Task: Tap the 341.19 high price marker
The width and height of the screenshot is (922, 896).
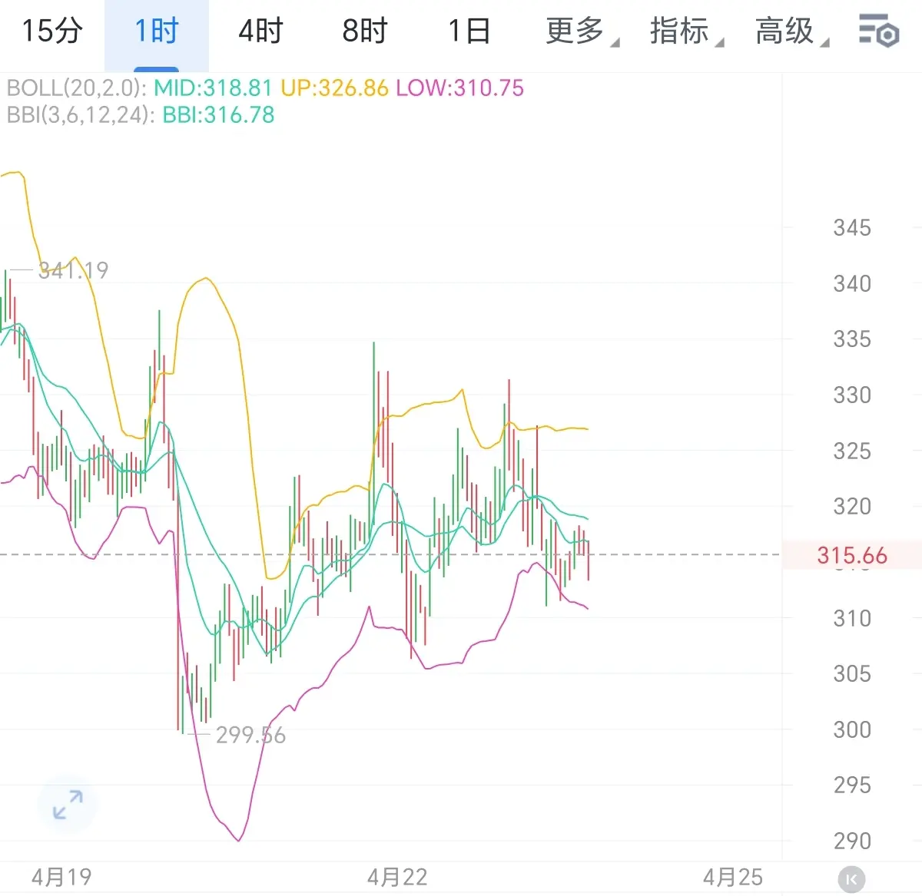Action: coord(73,270)
